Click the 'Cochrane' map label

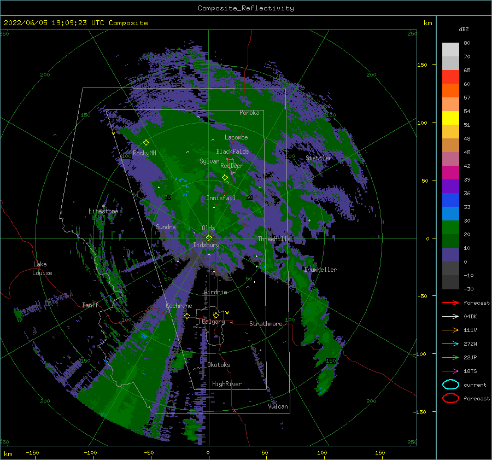pos(179,306)
